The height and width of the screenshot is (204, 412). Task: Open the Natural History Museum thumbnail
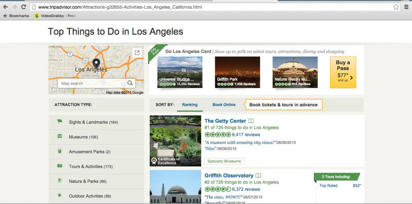coord(295,72)
